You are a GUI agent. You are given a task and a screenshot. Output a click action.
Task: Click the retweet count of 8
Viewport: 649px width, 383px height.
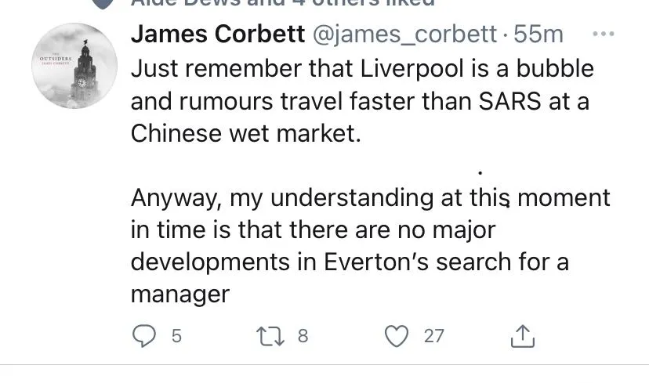pos(303,336)
